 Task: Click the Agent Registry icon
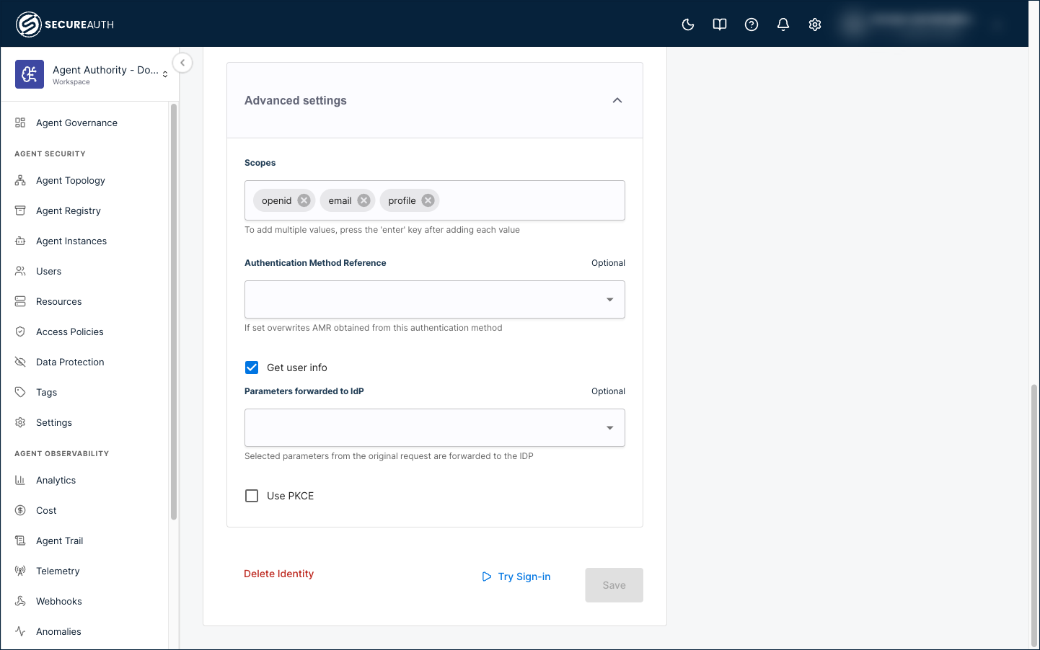tap(20, 210)
